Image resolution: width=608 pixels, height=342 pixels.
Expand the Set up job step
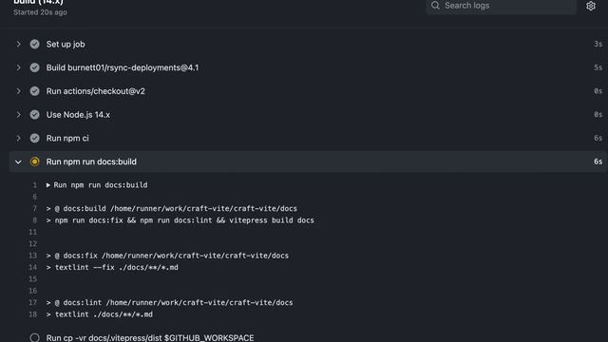[x=18, y=45]
